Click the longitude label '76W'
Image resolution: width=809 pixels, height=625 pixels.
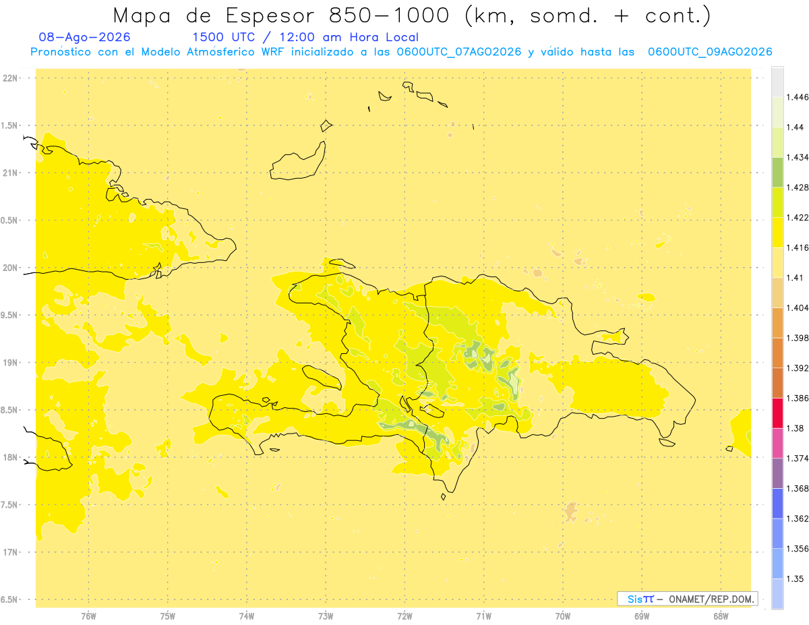88,616
